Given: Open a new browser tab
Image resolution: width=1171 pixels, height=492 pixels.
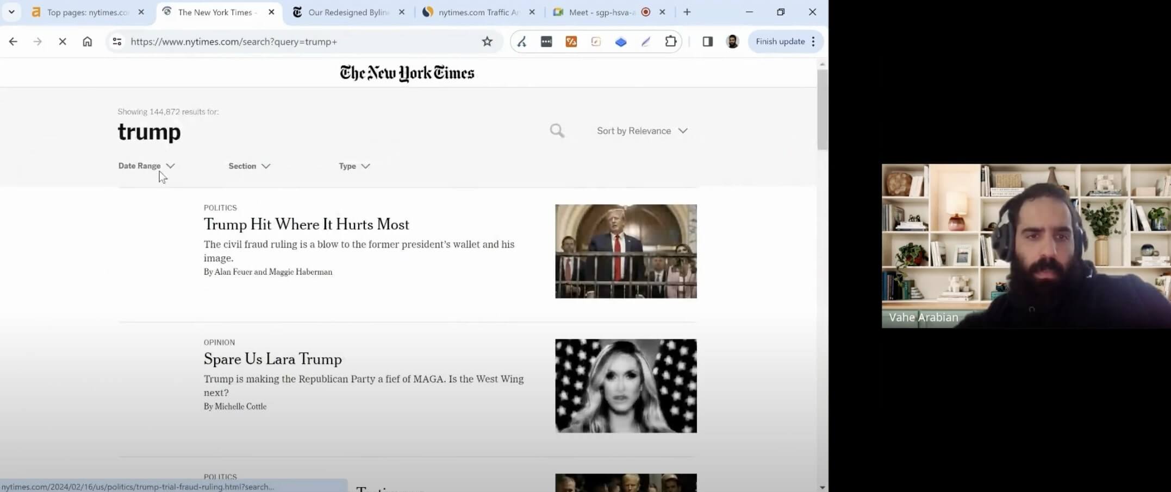Looking at the screenshot, I should (x=687, y=12).
